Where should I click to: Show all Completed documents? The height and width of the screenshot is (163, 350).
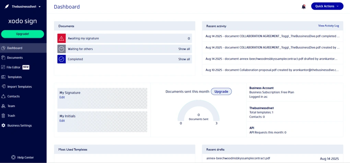tap(184, 59)
